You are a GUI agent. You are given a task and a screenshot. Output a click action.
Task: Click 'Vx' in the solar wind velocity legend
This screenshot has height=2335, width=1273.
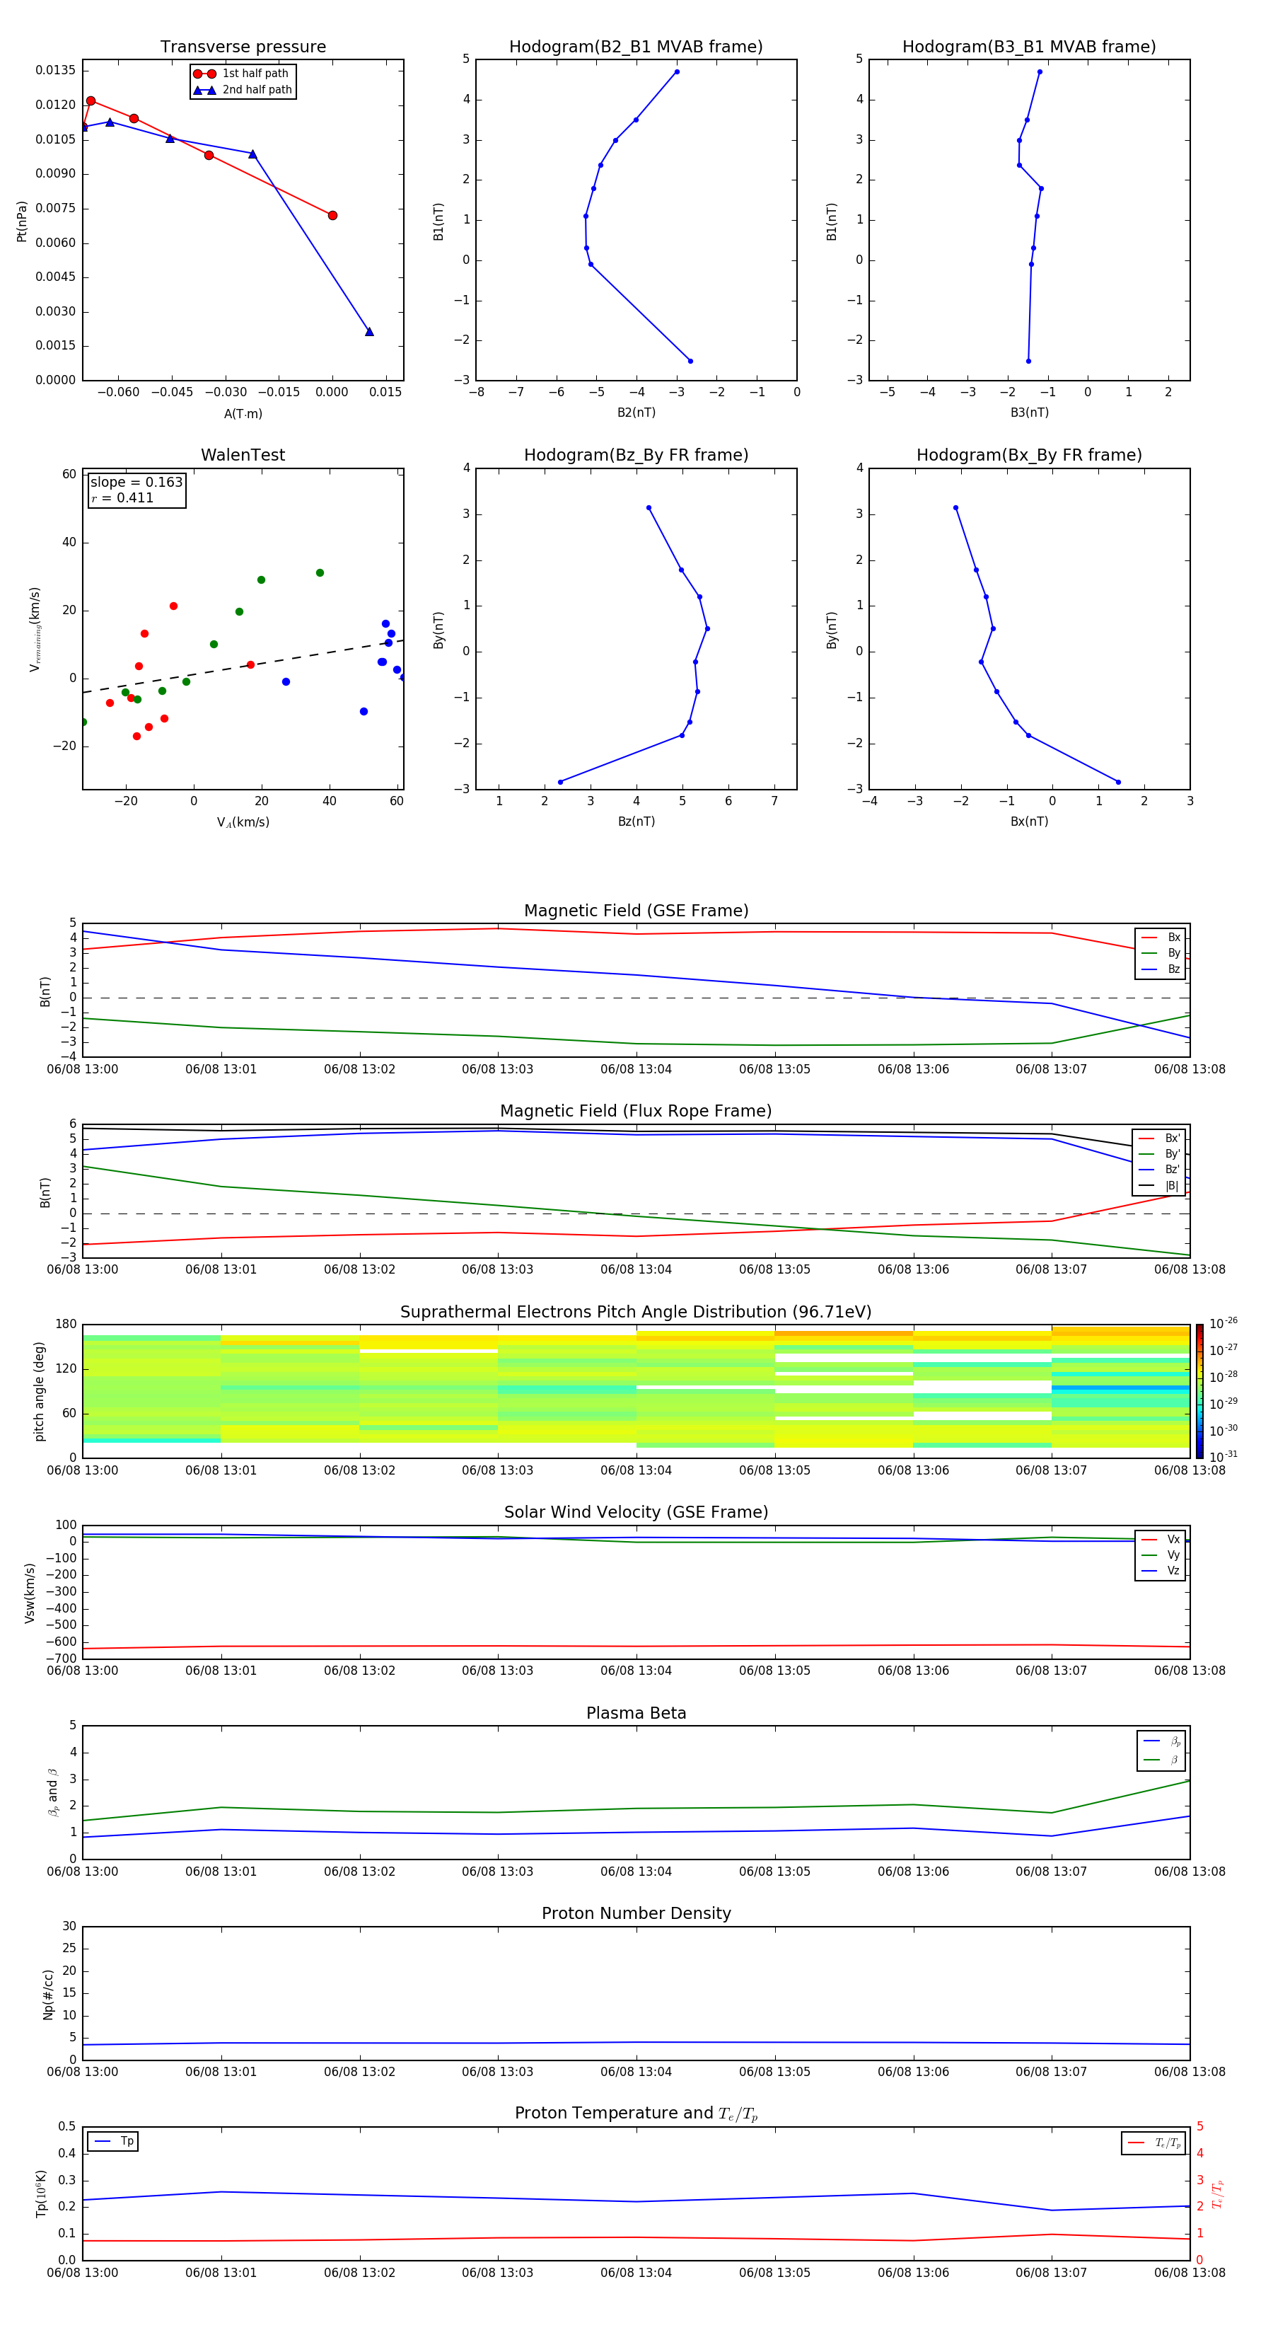(1161, 1539)
